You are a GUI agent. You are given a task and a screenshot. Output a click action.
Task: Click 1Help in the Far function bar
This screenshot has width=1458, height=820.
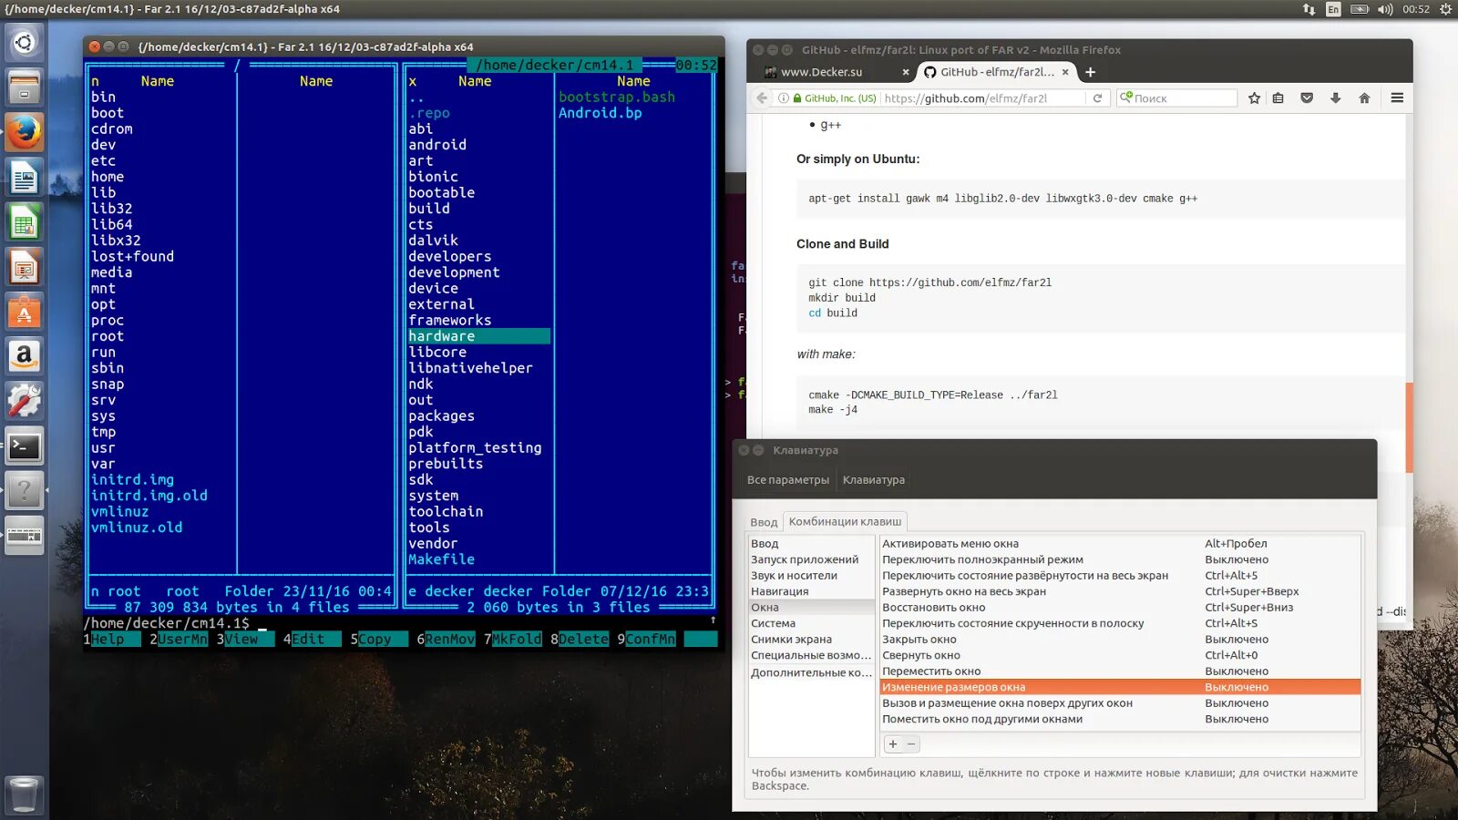tap(111, 640)
